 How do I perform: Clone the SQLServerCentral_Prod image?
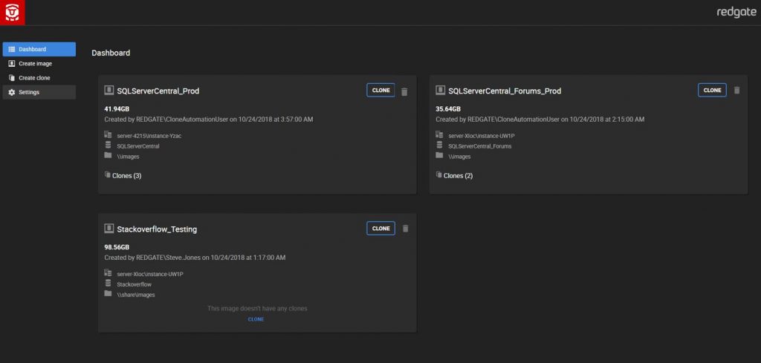[x=380, y=90]
